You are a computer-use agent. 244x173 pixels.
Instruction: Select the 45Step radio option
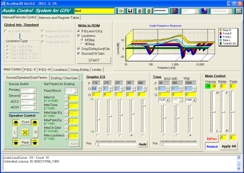click(82, 44)
